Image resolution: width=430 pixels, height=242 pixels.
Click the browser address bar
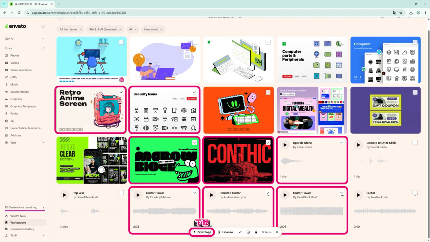(x=208, y=13)
